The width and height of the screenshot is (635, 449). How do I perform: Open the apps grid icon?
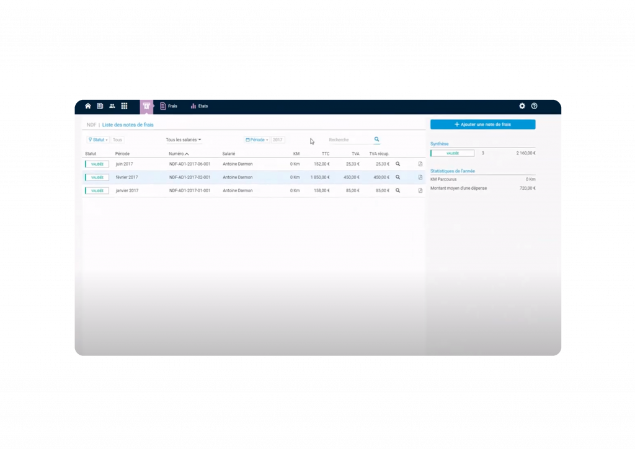point(124,106)
